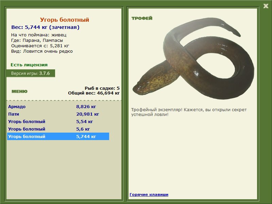Click the Оценивается с: 5,281 кг line
Viewport: 272px width, 204px height.
pos(40,46)
